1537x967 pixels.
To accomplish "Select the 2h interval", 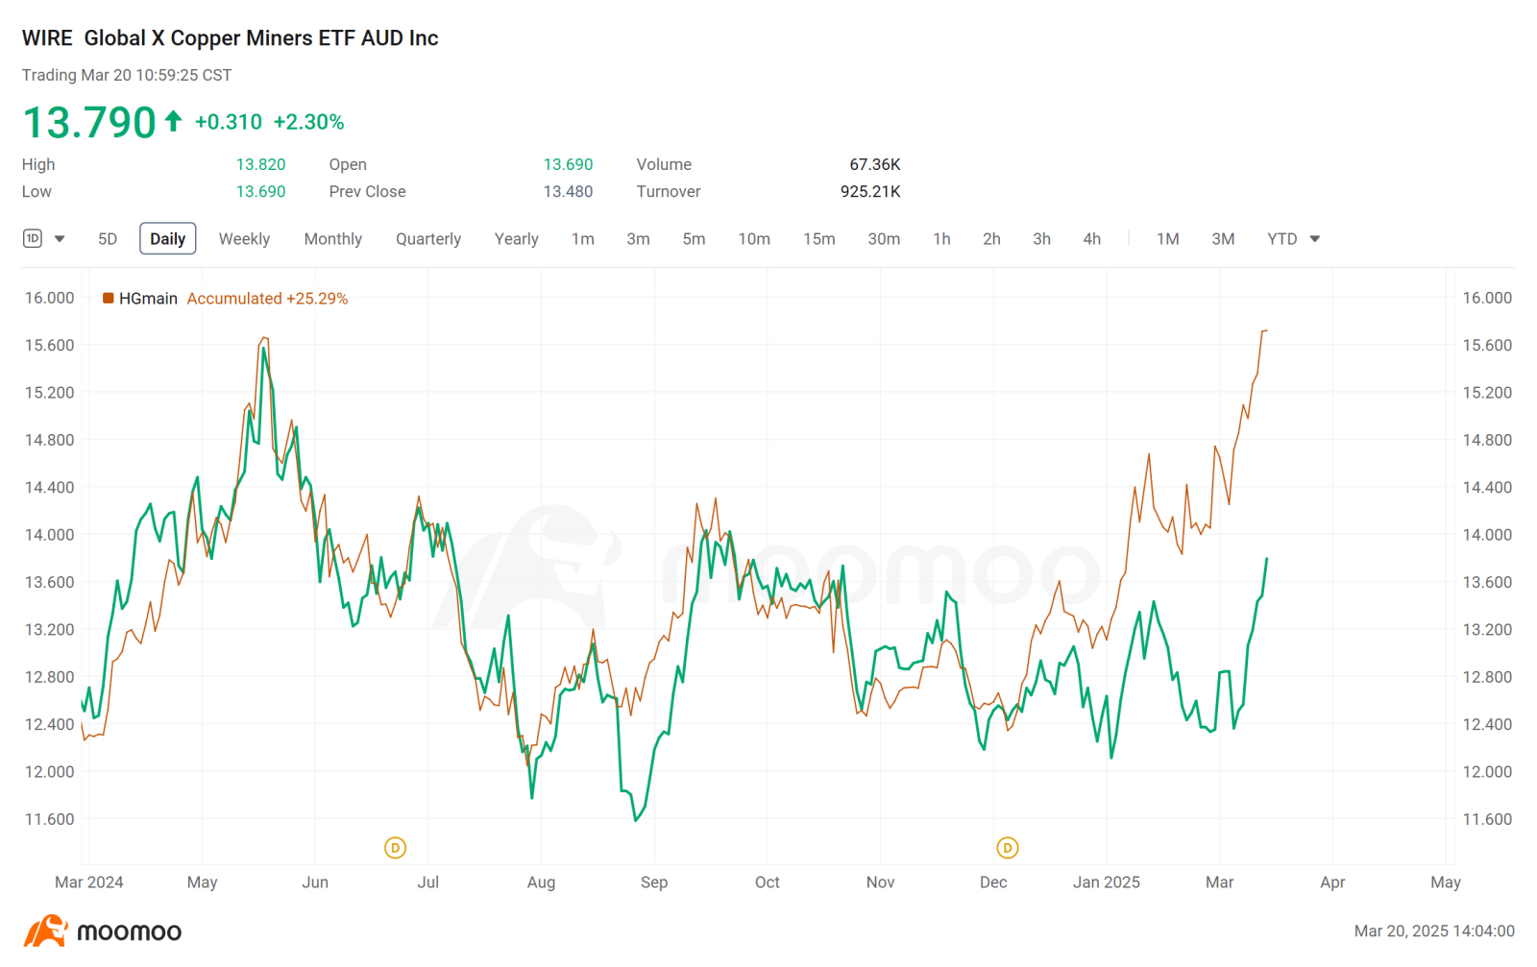I will 992,239.
